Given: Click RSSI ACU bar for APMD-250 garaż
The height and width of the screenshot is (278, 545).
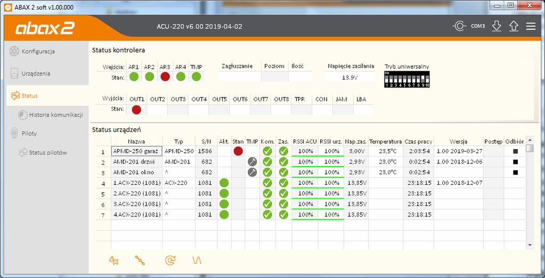Looking at the screenshot, I should pyautogui.click(x=305, y=151).
